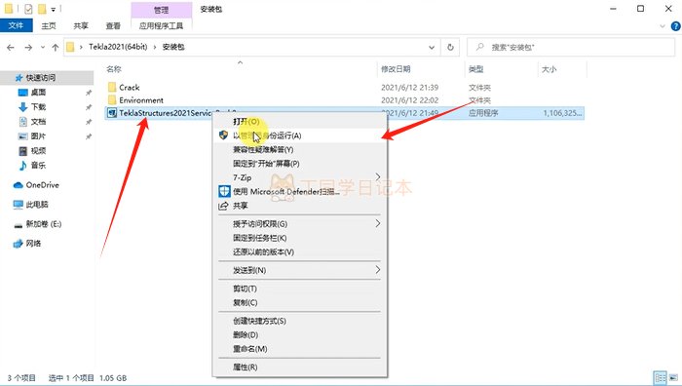Expand the 7-Zip submenu
Viewport: 682px width, 386px height.
point(300,177)
